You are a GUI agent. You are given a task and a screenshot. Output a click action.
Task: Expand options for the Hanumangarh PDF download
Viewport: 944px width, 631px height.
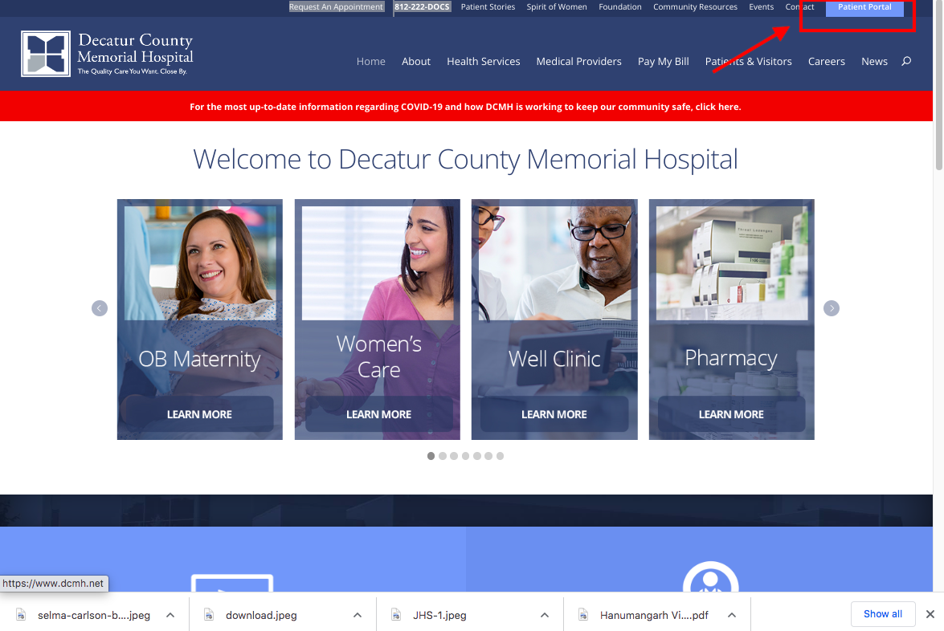(731, 614)
